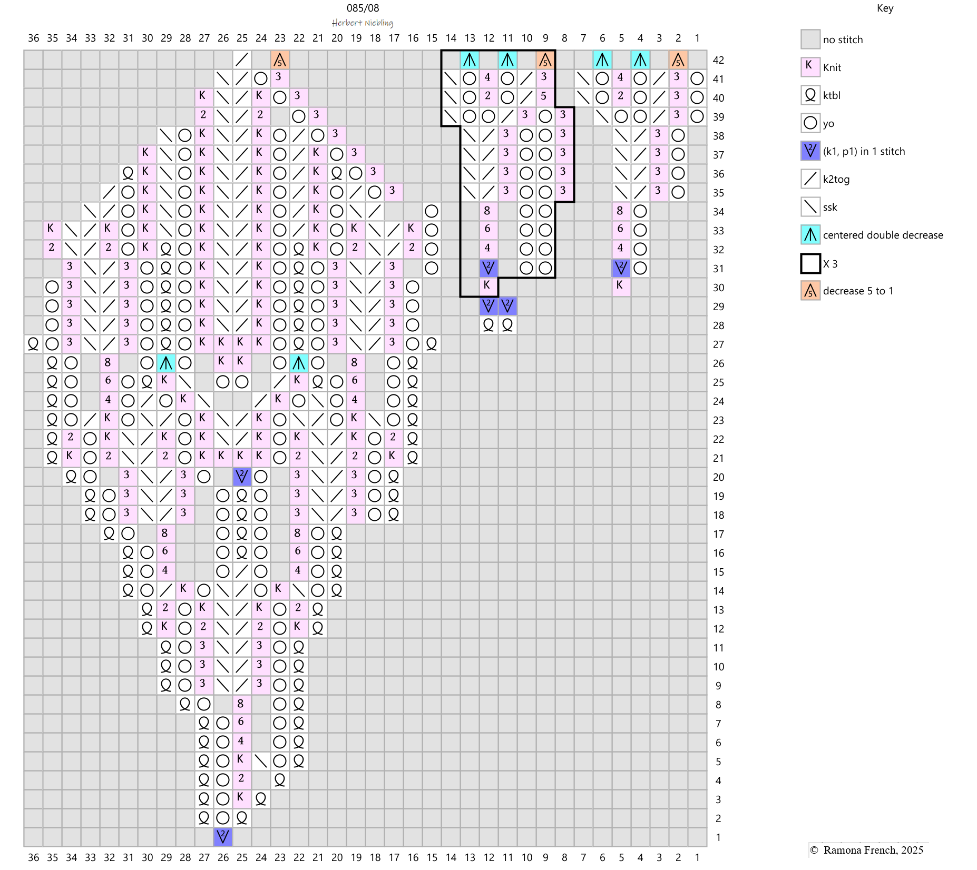
Task: Click the Key heading
Action: tap(885, 8)
